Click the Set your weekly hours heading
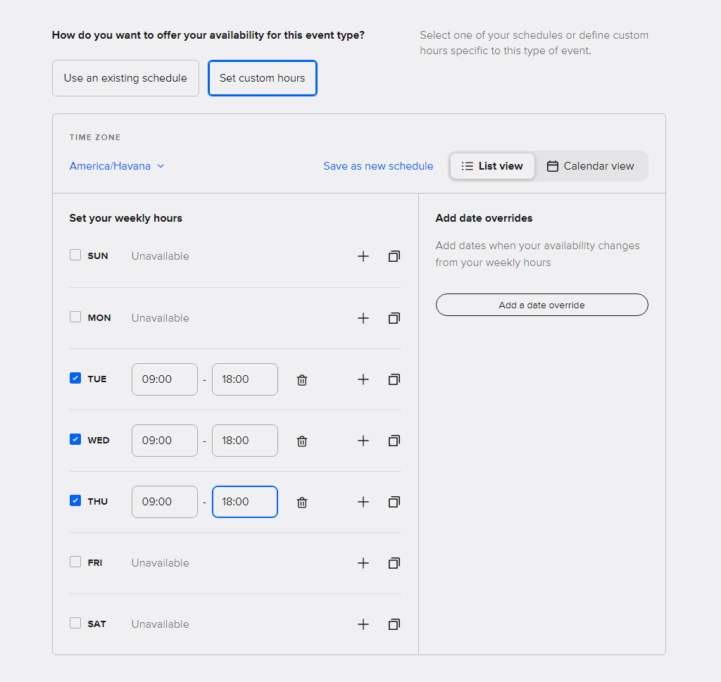 tap(125, 218)
